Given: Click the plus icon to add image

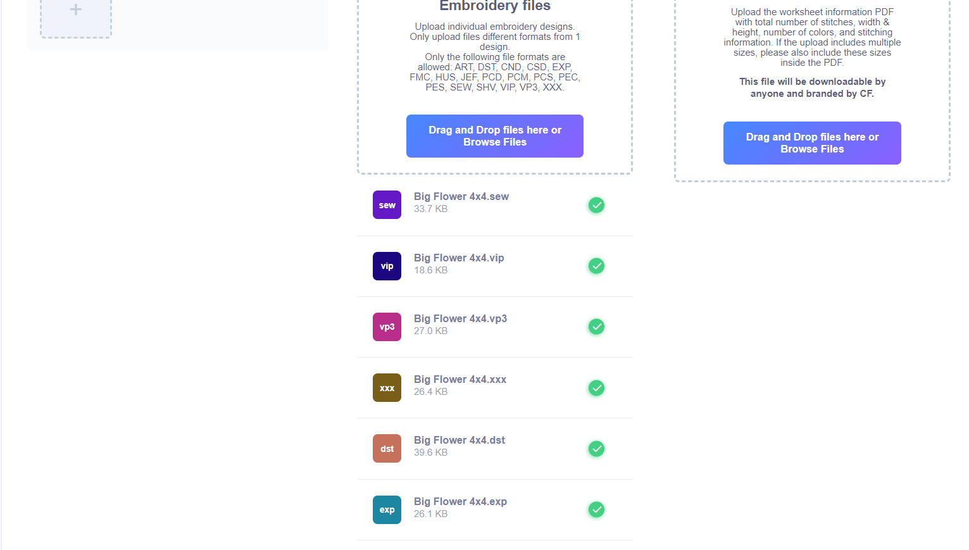Looking at the screenshot, I should 76,10.
